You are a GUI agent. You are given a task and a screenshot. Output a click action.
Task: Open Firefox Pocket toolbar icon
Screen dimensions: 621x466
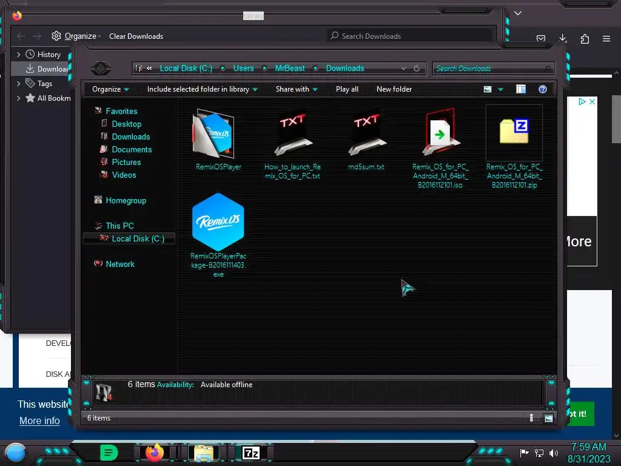[540, 38]
